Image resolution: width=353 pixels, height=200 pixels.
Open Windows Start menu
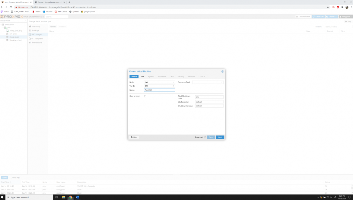[x=2, y=197]
